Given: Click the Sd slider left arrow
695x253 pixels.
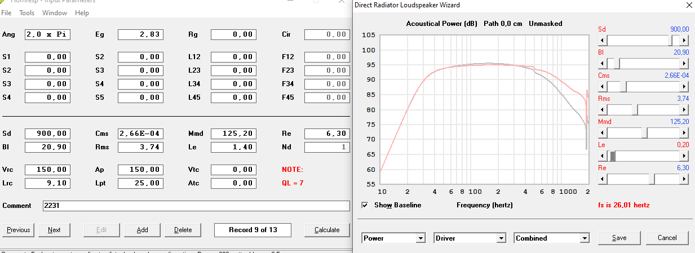Looking at the screenshot, I should (x=602, y=41).
